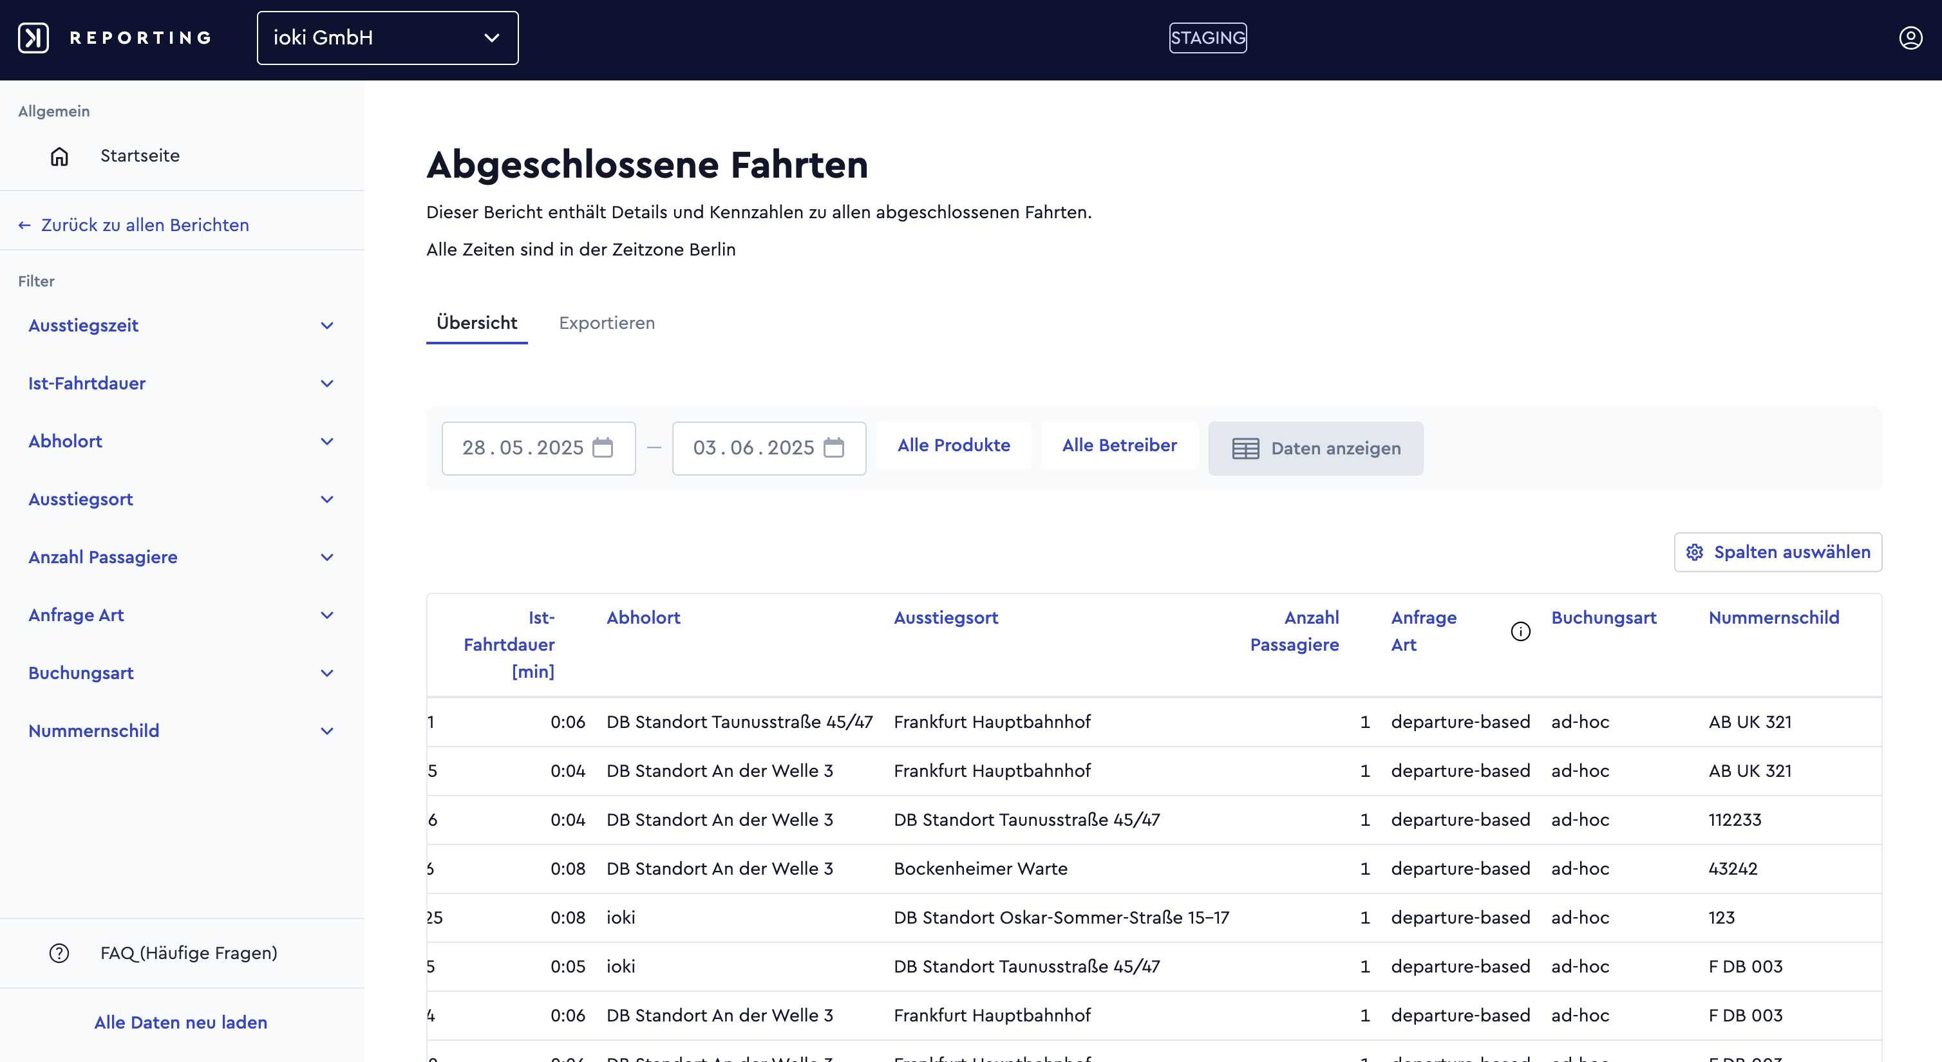Go to Startseite in sidebar

[x=140, y=156]
